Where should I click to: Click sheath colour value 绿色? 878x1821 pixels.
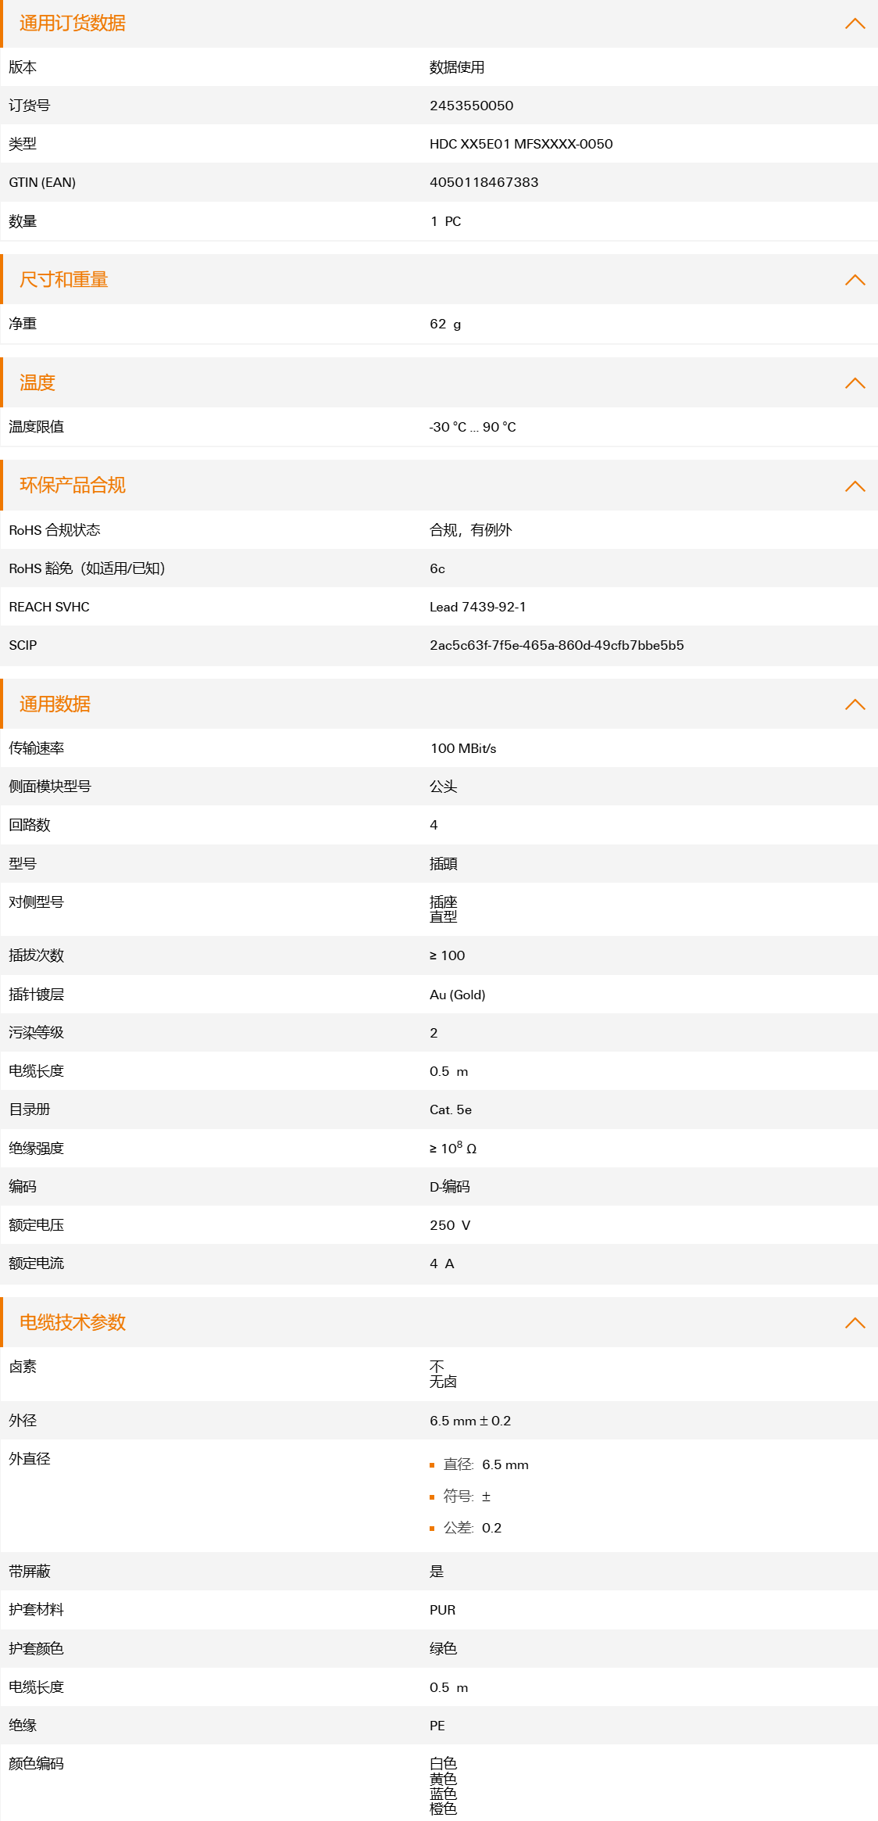pyautogui.click(x=444, y=1649)
